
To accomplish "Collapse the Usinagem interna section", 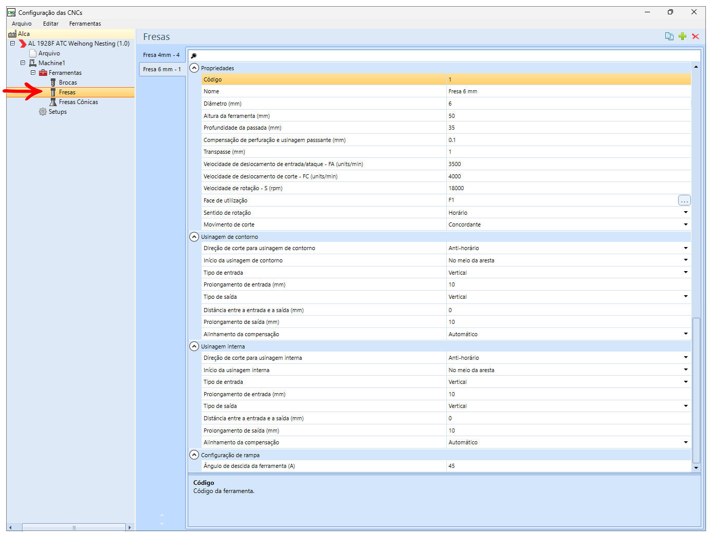I will [x=194, y=346].
